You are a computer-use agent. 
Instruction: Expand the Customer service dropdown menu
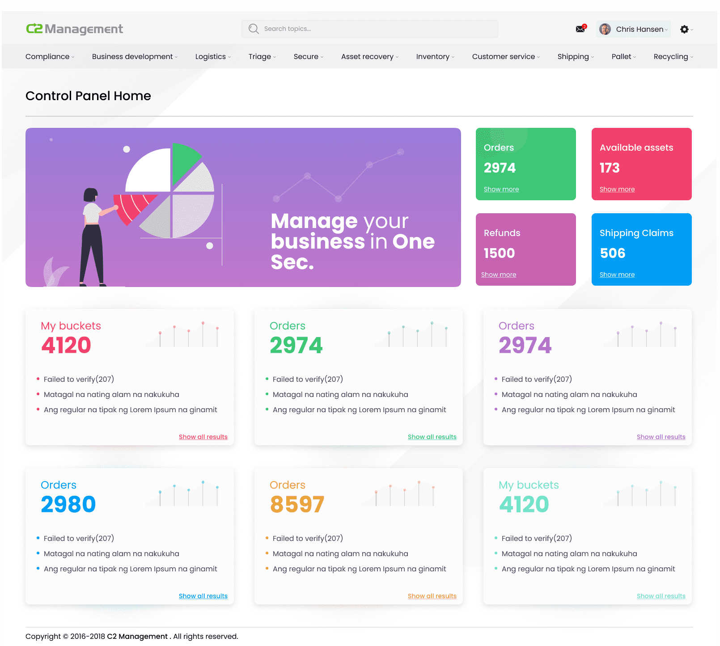tap(505, 57)
